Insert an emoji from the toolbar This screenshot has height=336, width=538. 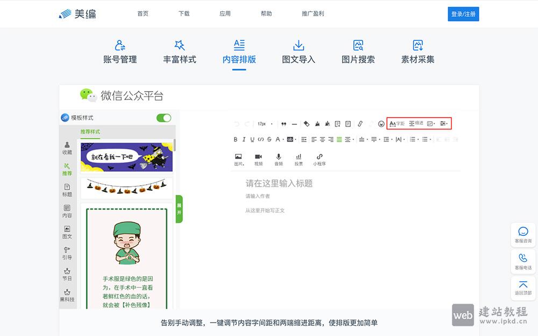pos(380,123)
